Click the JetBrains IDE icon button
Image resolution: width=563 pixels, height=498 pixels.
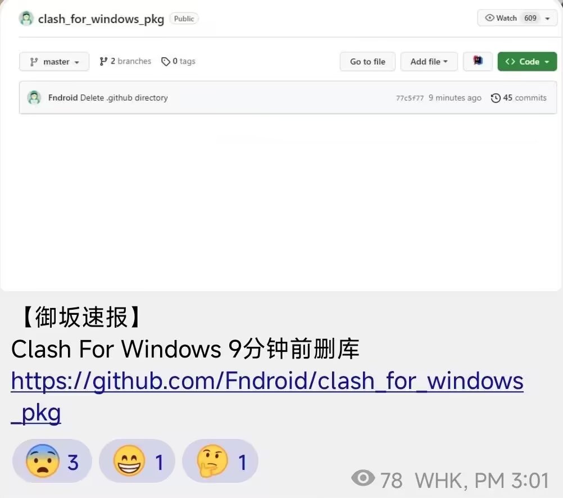coord(478,61)
